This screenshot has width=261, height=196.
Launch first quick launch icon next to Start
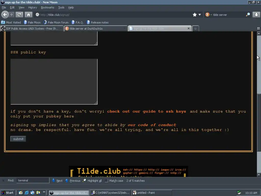tap(21, 193)
